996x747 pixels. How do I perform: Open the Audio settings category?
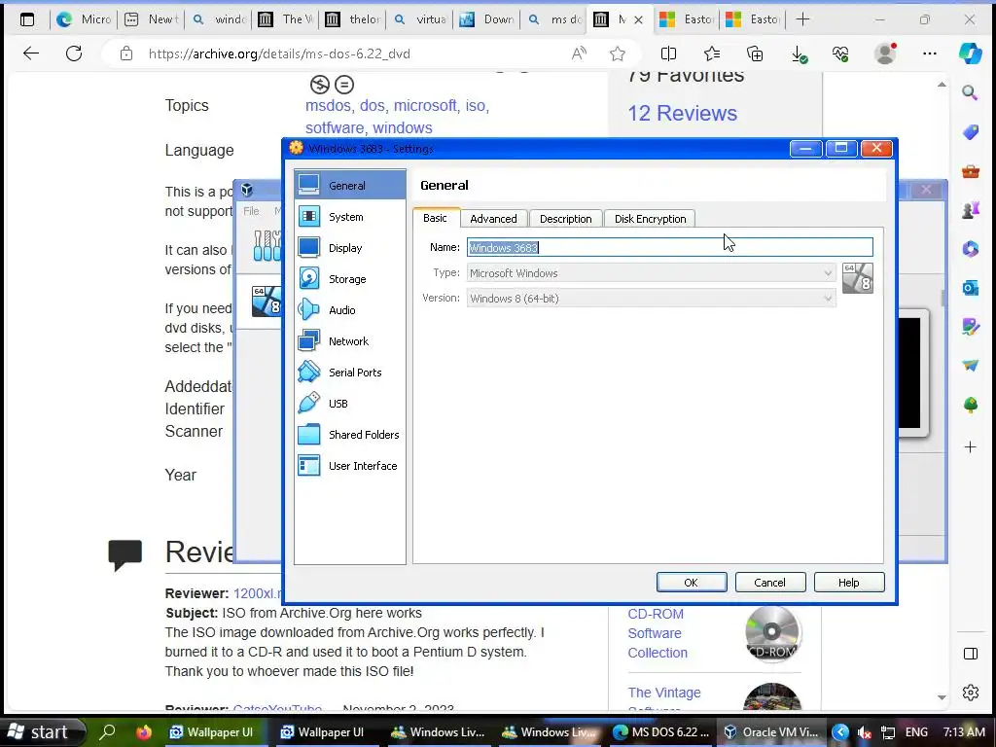pyautogui.click(x=349, y=310)
